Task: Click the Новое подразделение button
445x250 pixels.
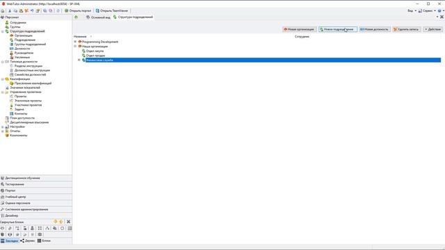Action: [x=338, y=29]
